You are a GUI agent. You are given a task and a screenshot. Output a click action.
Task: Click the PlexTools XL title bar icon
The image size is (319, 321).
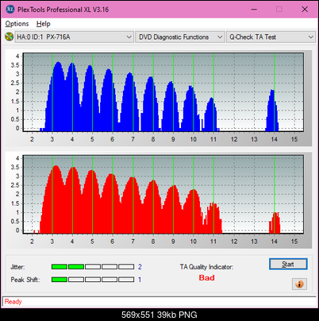[10, 10]
